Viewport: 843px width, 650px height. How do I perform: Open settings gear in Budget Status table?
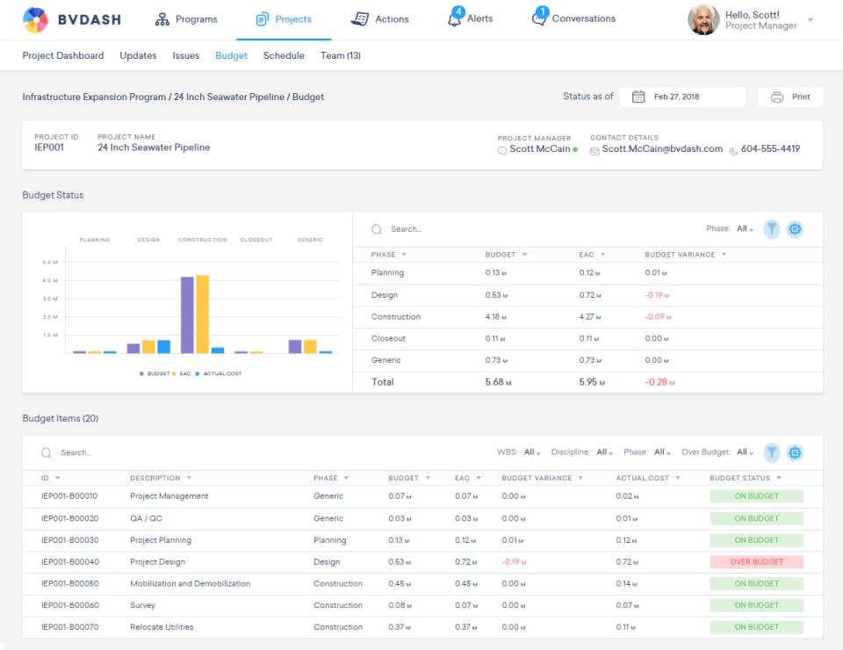click(x=795, y=229)
